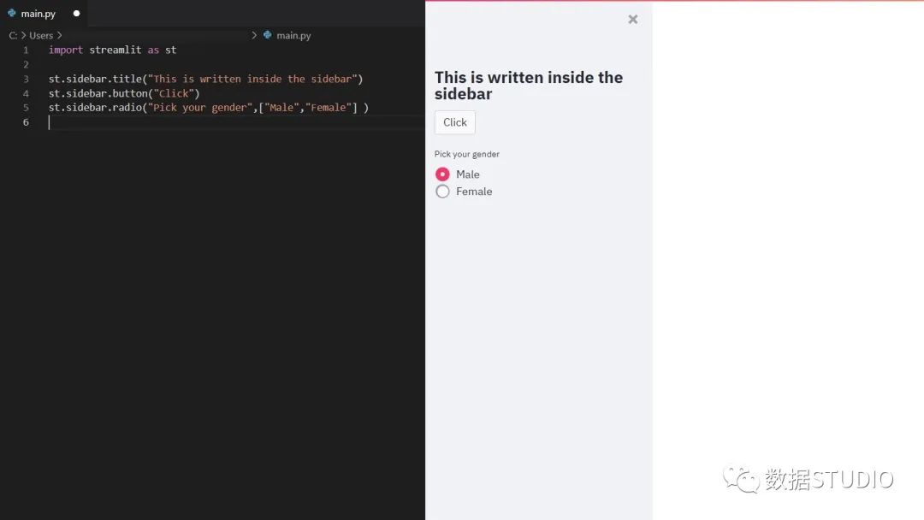Image resolution: width=924 pixels, height=520 pixels.
Task: Click the Python icon in the breadcrumb
Action: tap(268, 35)
